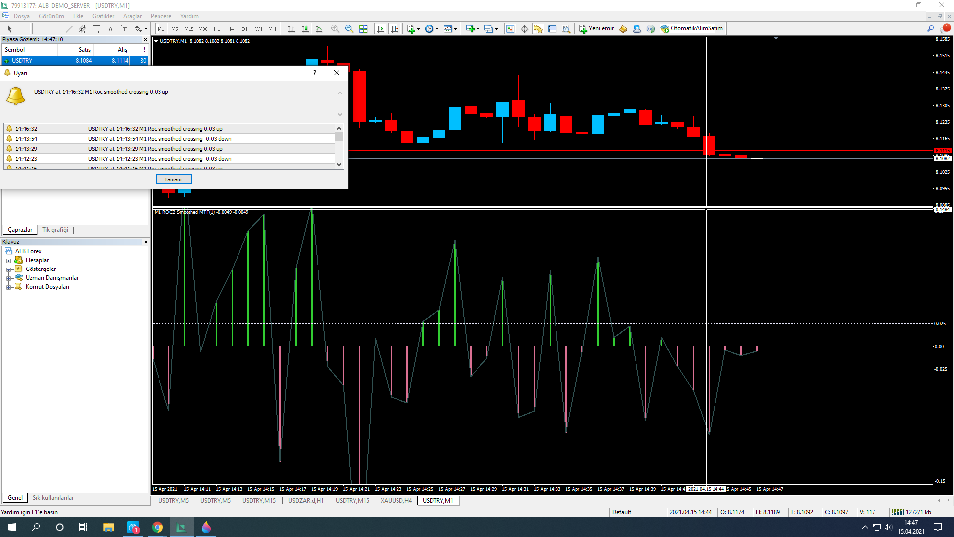Open Yeni emir new order
This screenshot has width=954, height=537.
click(x=596, y=29)
